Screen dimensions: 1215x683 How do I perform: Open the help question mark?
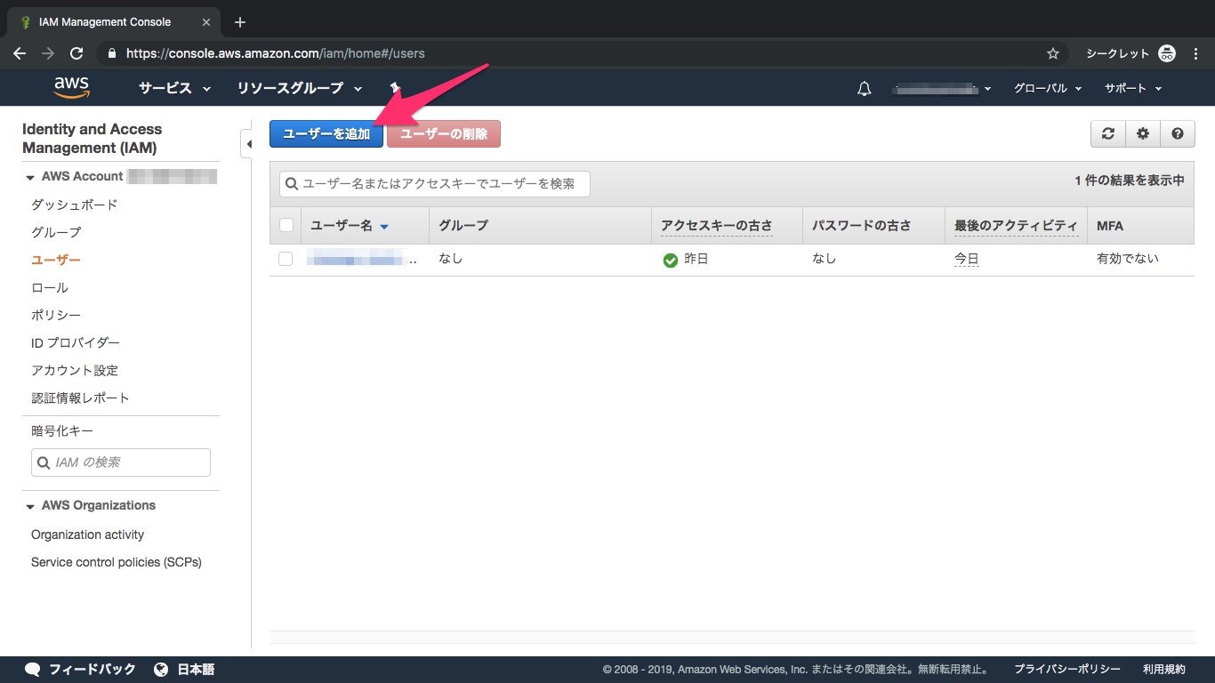[1178, 134]
